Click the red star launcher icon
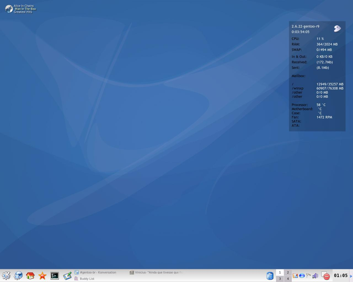The width and height of the screenshot is (353, 282). coord(42,276)
